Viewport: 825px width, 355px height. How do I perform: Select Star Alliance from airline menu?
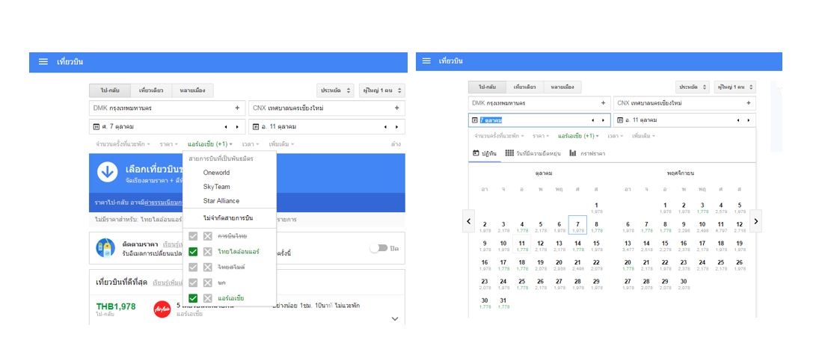point(221,201)
